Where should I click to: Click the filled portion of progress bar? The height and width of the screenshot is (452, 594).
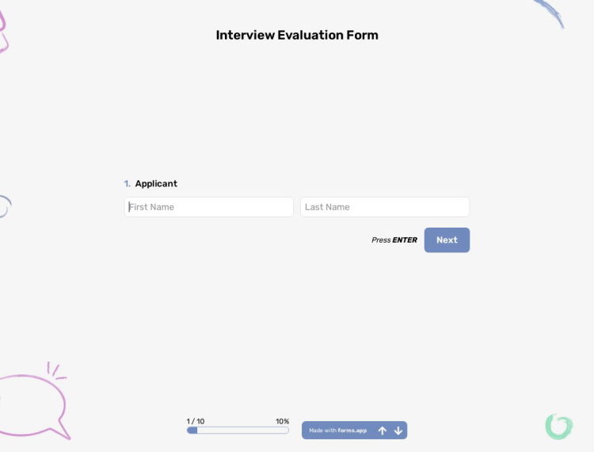[x=192, y=431]
